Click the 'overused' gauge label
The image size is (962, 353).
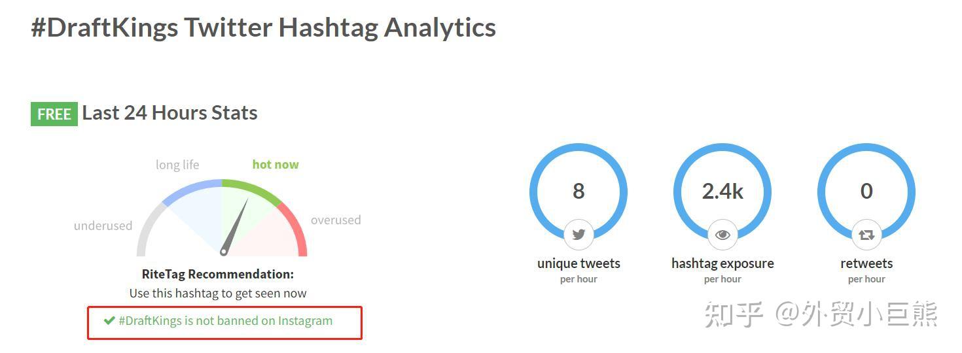click(336, 220)
